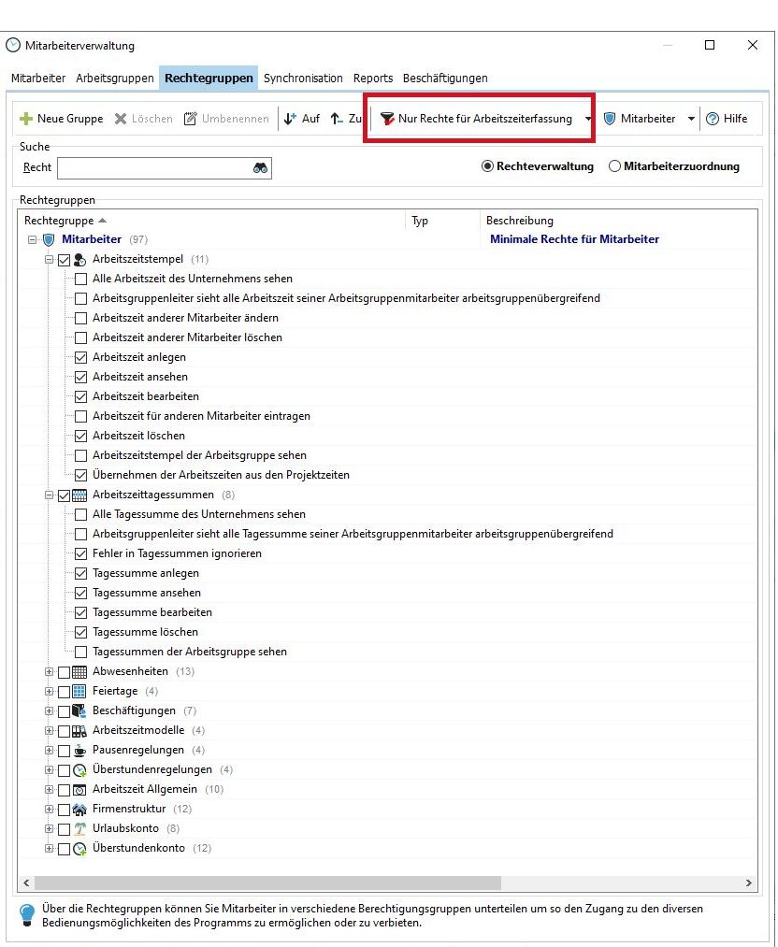Click the green plus Neue Gruppe icon

click(x=26, y=119)
